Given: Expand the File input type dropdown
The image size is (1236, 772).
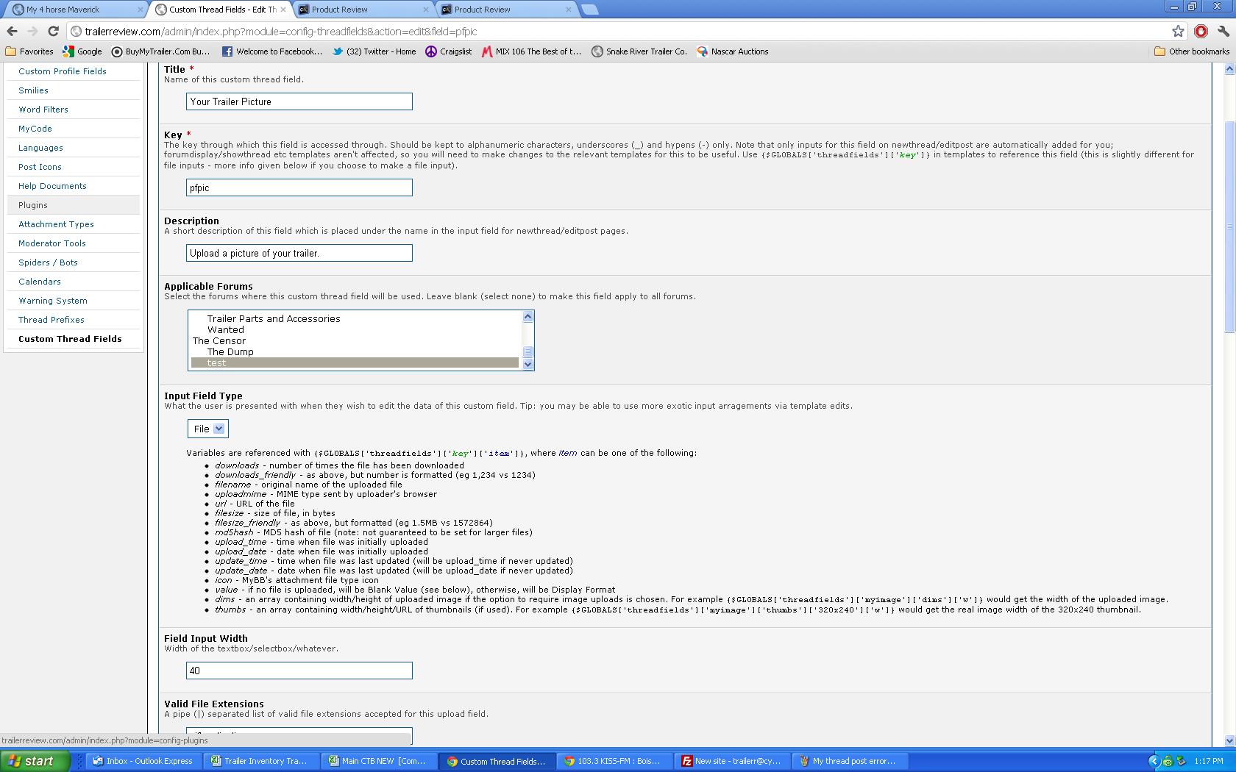Looking at the screenshot, I should point(208,429).
